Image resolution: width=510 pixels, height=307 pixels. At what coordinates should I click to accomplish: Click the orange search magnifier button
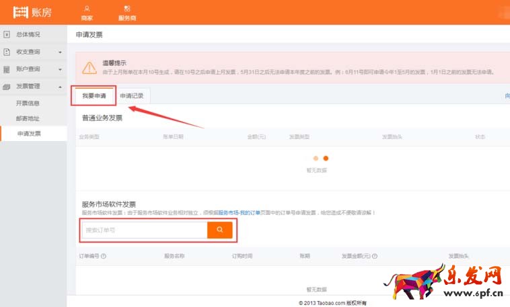tap(219, 230)
